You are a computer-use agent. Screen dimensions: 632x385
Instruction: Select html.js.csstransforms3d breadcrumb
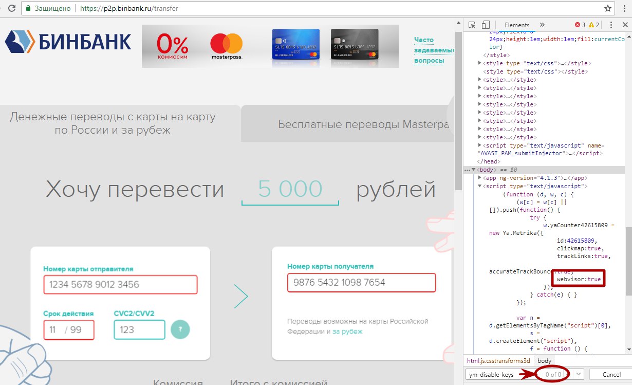tap(498, 361)
